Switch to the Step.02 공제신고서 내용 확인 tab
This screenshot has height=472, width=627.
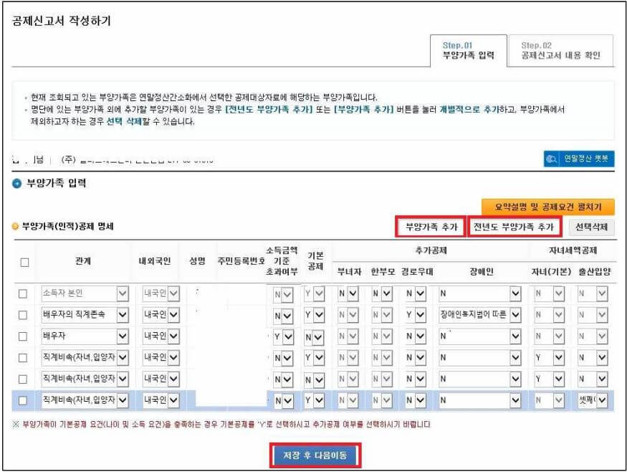tap(560, 49)
